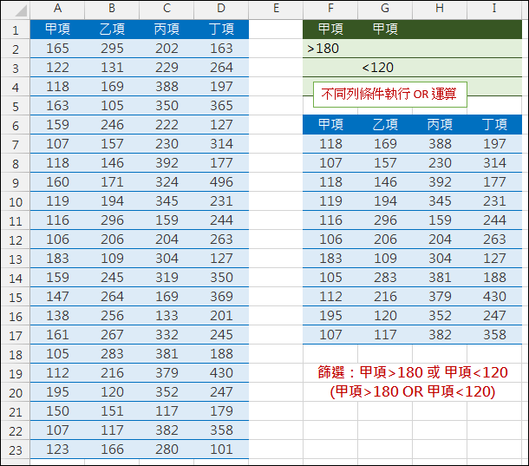Select cell C21 with value 117

click(167, 411)
